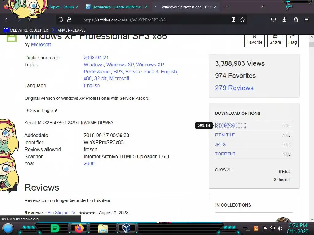This screenshot has width=314, height=235.
Task: Open the extensions puzzle icon
Action: point(296,20)
